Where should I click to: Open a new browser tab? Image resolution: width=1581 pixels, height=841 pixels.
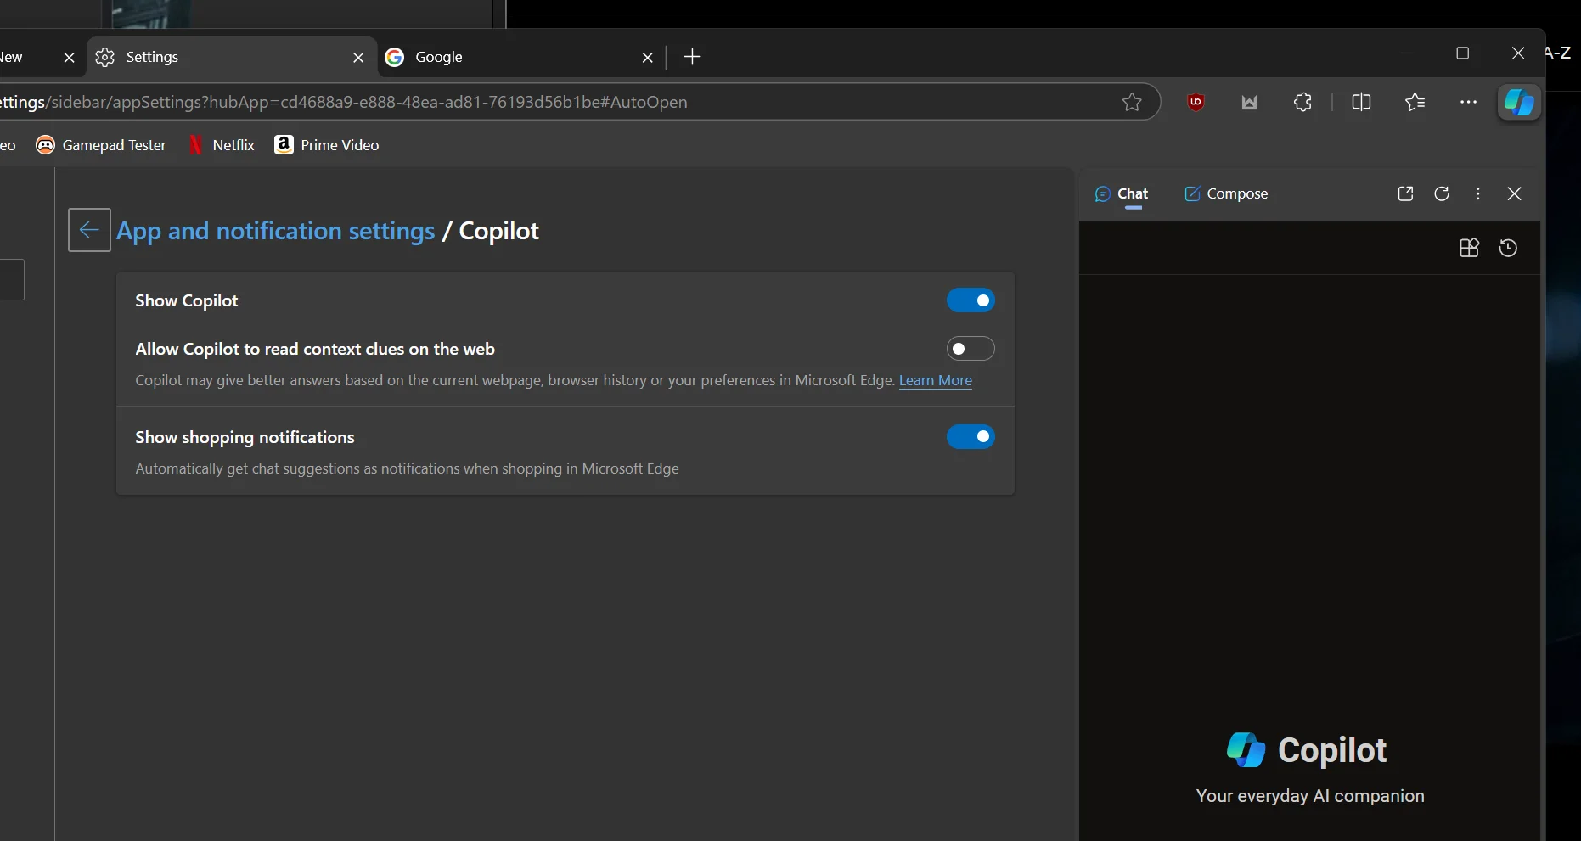pos(693,57)
